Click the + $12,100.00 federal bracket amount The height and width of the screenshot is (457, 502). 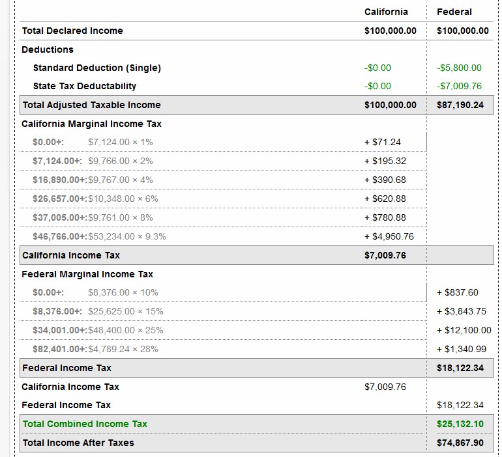[464, 330]
